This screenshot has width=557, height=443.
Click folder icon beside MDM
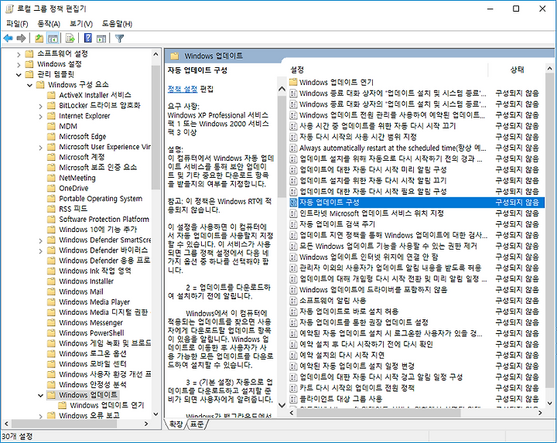[52, 126]
